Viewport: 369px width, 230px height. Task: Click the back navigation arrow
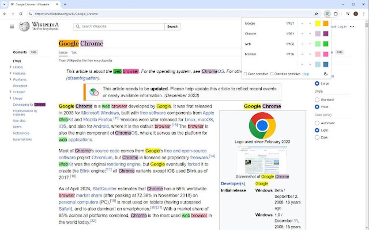[4, 14]
